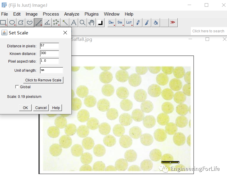Click the Click to Remove Scale button
Viewport: 227px width, 179px height.
(43, 80)
